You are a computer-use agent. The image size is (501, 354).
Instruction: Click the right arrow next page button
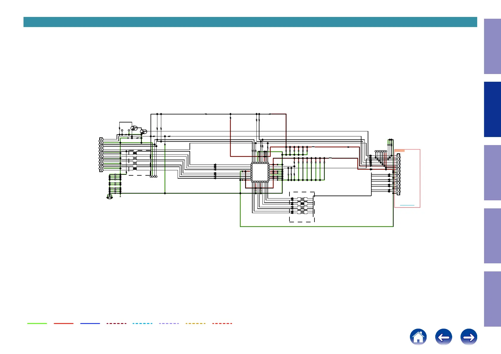click(469, 337)
